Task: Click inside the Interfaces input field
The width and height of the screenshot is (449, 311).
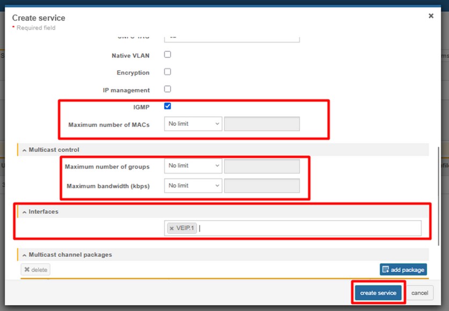Action: [306, 228]
